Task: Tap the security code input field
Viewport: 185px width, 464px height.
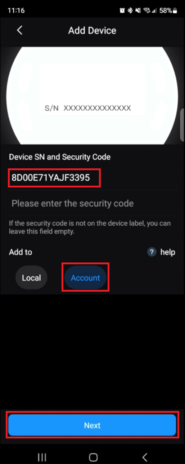Action: click(92, 203)
